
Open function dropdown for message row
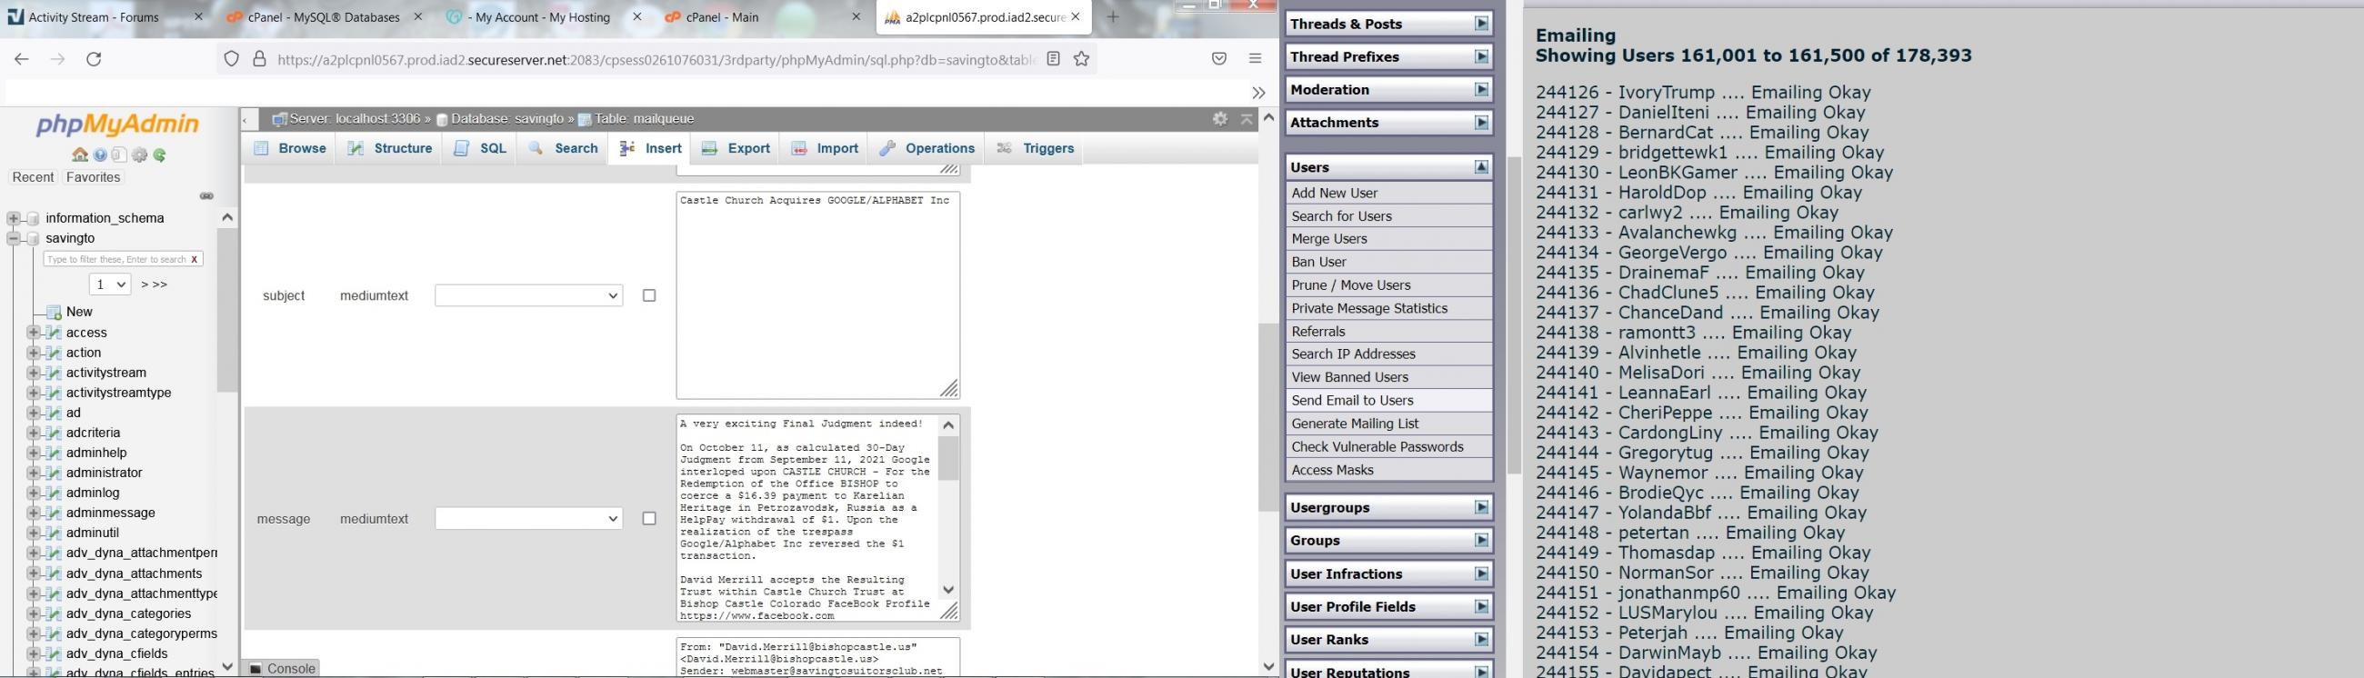528,518
